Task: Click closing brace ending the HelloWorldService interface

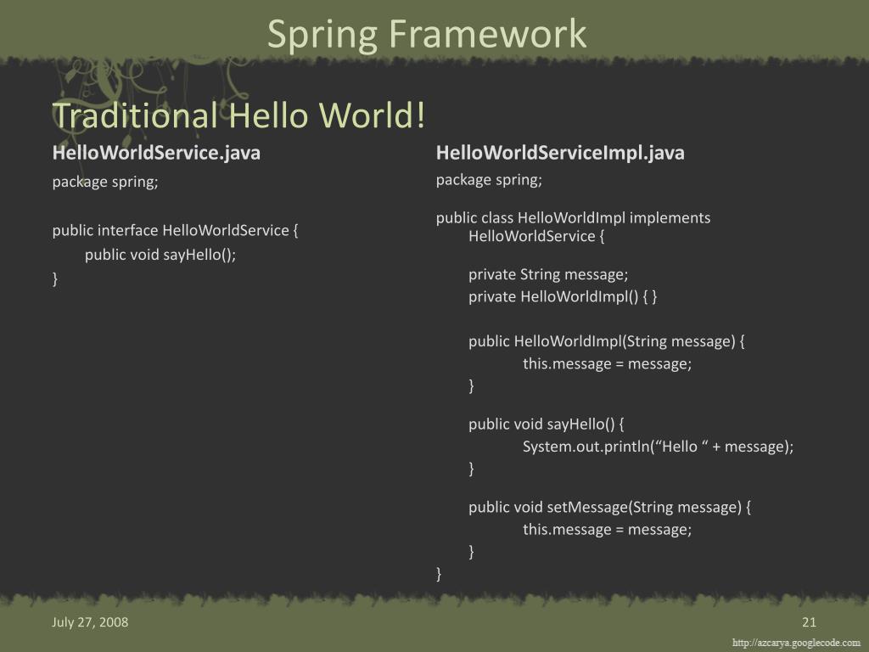Action: pyautogui.click(x=55, y=278)
